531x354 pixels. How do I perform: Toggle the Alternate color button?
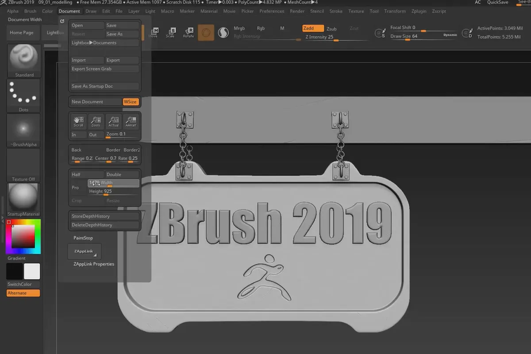click(x=23, y=293)
